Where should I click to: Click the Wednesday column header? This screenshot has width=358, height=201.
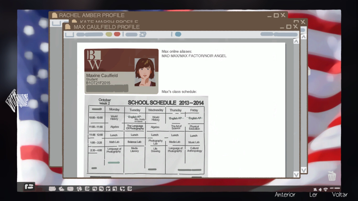156,110
